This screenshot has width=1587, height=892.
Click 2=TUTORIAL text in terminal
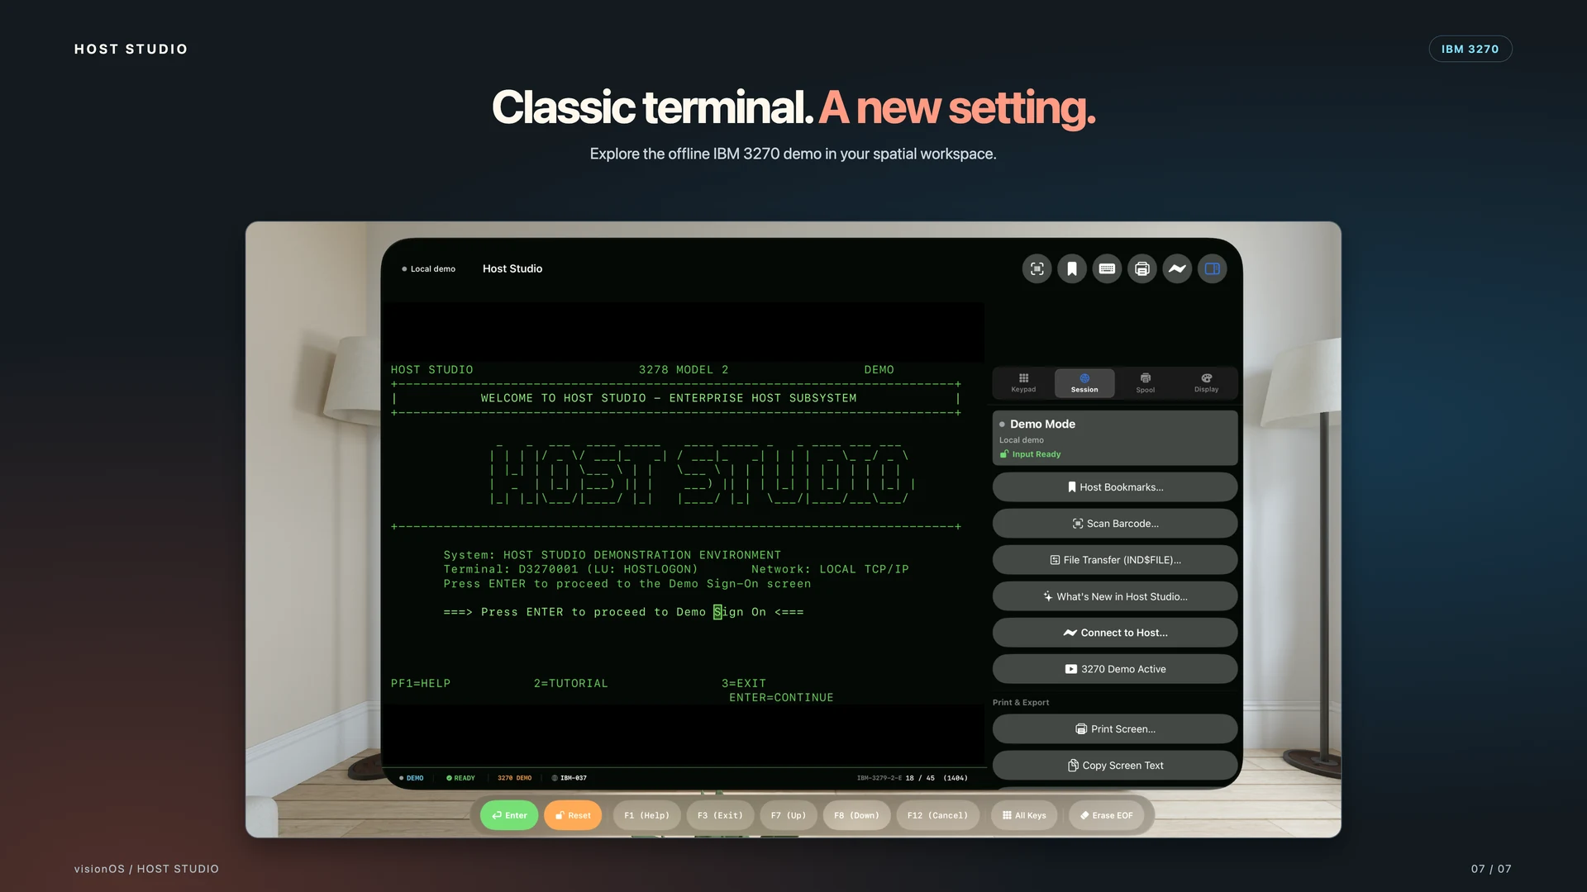(570, 684)
